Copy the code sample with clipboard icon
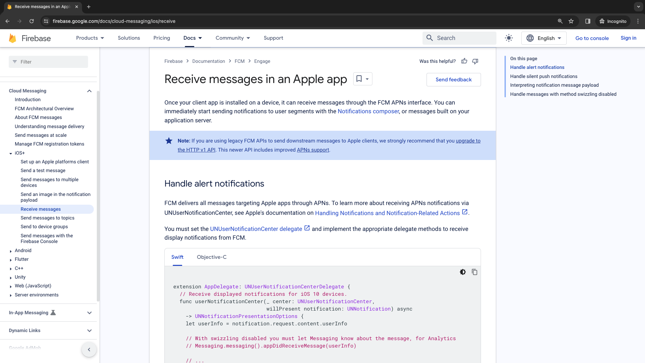 474,272
